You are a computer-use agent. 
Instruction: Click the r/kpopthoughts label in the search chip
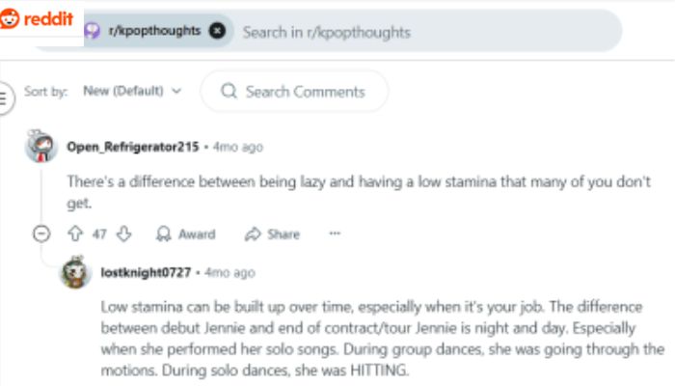(x=154, y=31)
